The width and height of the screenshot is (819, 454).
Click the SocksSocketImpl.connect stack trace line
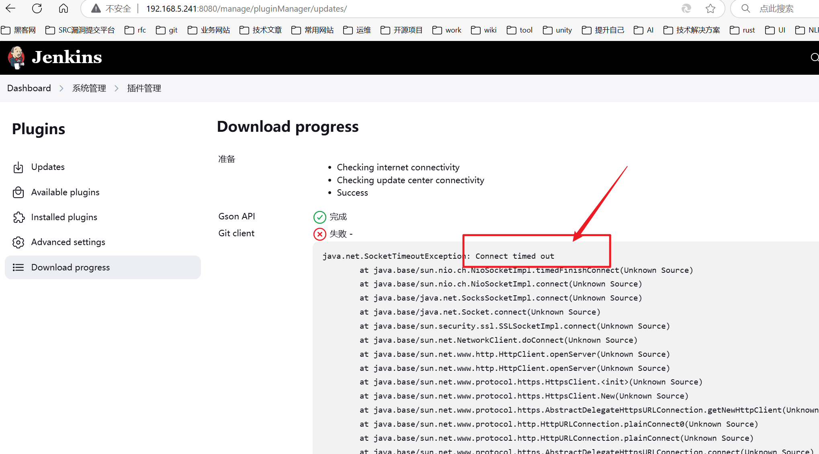(x=501, y=298)
